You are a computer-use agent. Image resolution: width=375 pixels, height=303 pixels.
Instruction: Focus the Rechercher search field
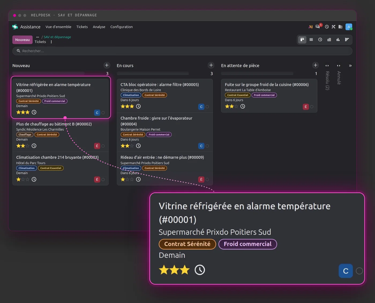coord(182,51)
